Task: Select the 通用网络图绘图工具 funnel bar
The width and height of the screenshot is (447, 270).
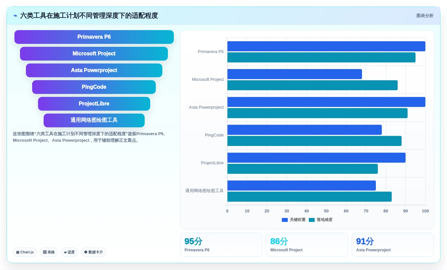Action: click(x=94, y=120)
